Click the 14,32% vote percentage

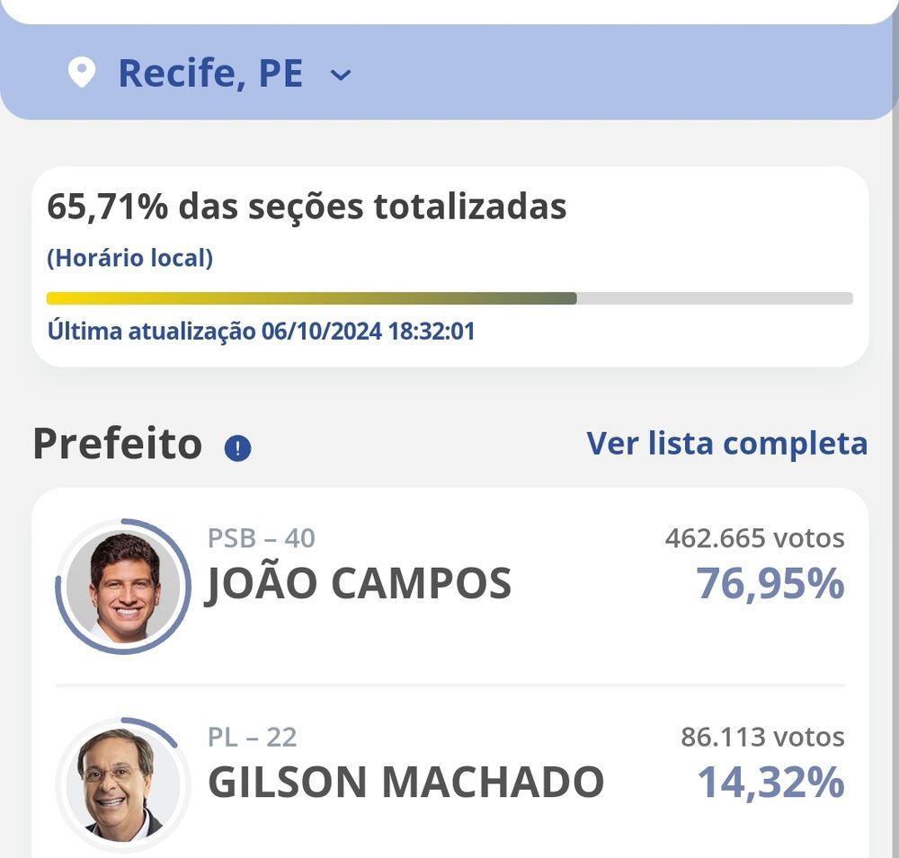[x=770, y=782]
